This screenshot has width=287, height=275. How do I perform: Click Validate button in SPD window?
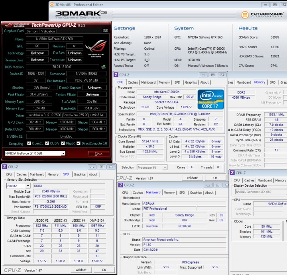click(81, 270)
